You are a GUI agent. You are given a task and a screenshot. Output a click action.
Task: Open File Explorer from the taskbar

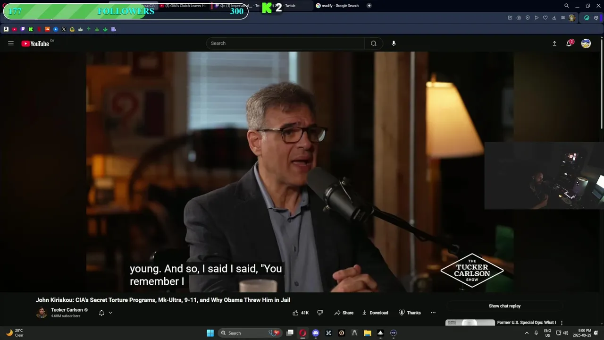click(368, 333)
